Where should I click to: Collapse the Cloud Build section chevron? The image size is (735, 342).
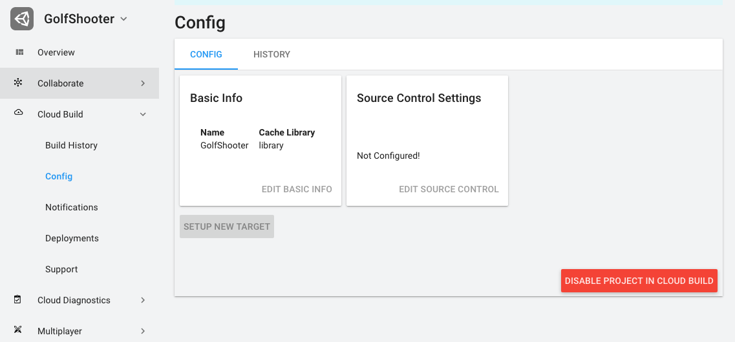tap(143, 114)
